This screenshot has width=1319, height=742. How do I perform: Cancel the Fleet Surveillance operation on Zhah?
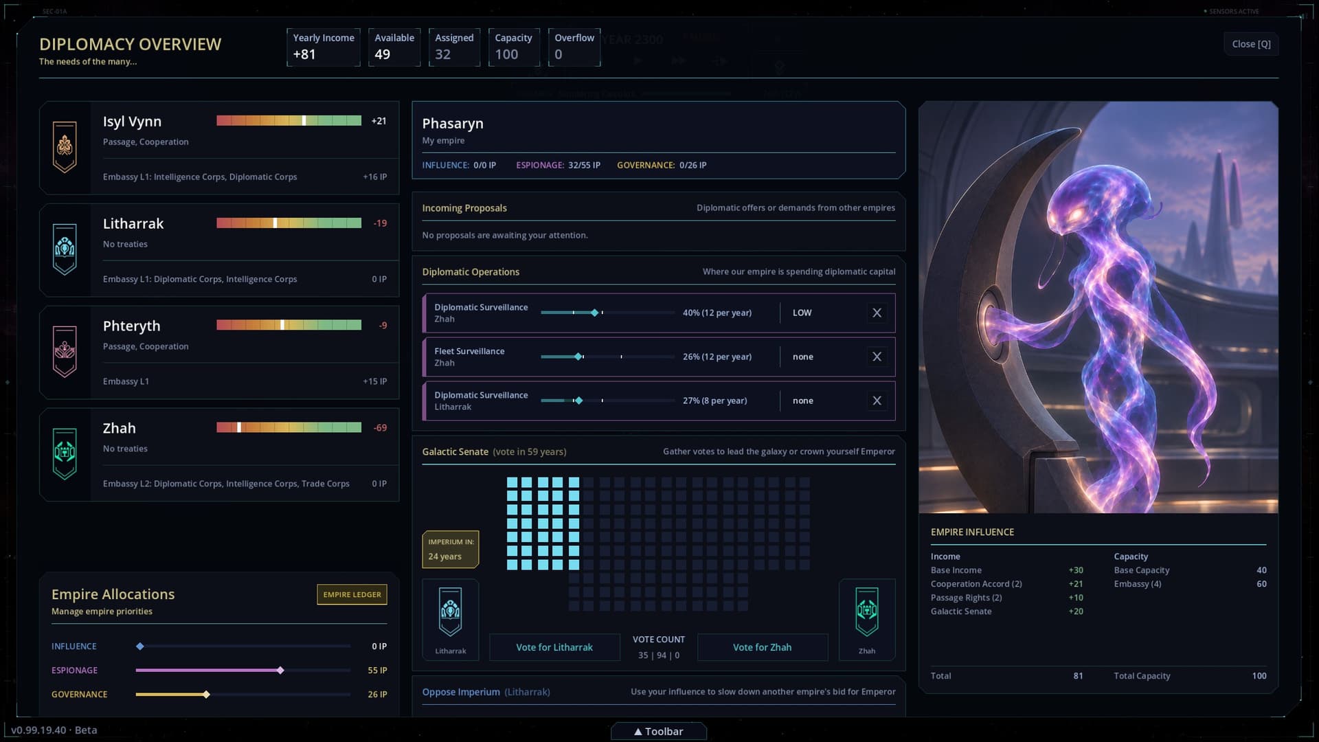point(877,357)
